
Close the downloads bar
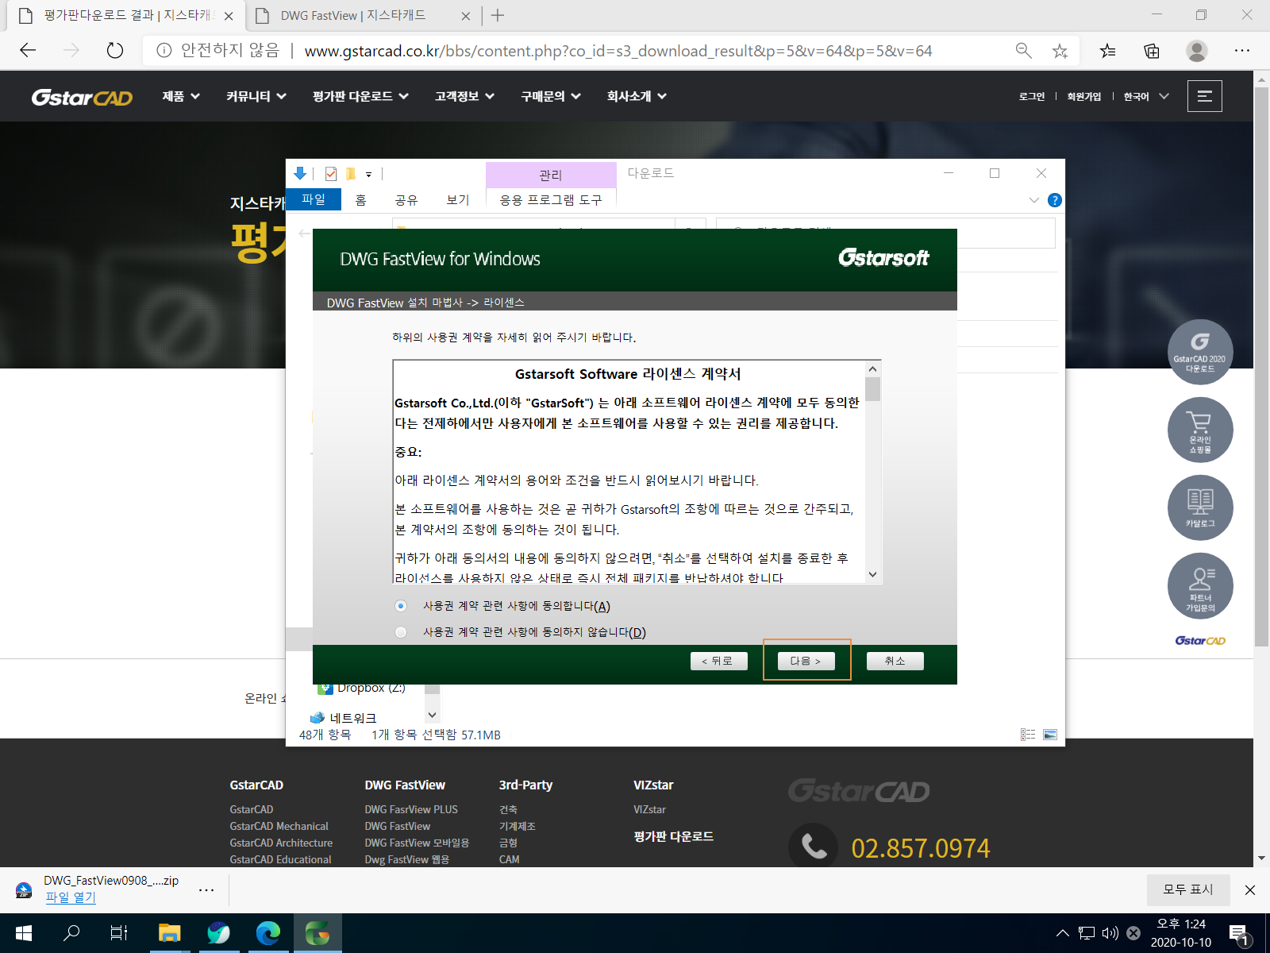[1250, 890]
